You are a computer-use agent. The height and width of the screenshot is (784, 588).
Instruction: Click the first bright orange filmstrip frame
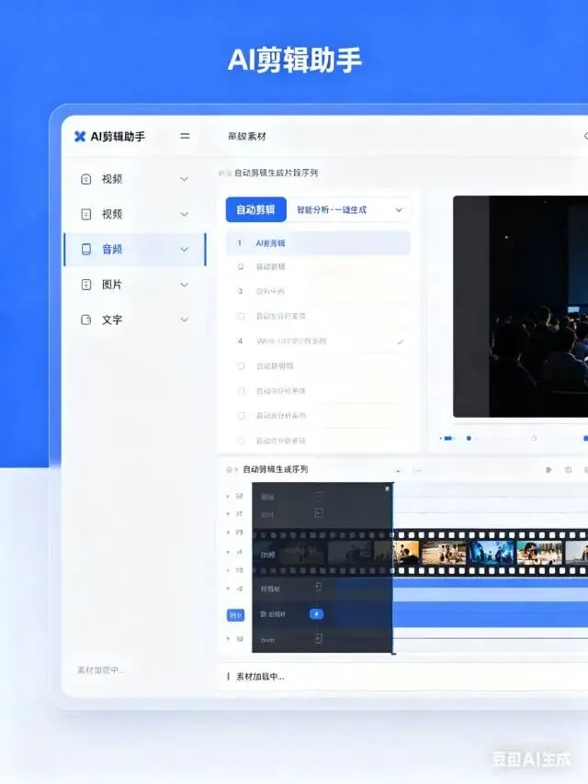coord(406,553)
